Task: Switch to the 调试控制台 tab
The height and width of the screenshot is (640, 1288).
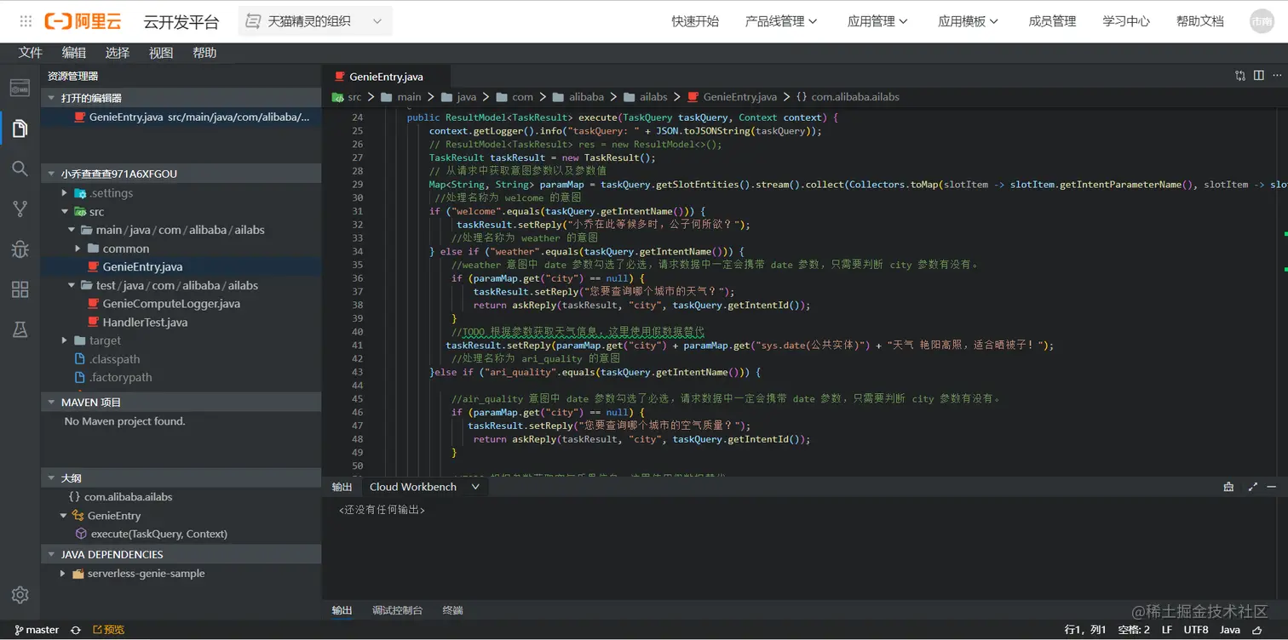Action: (397, 610)
